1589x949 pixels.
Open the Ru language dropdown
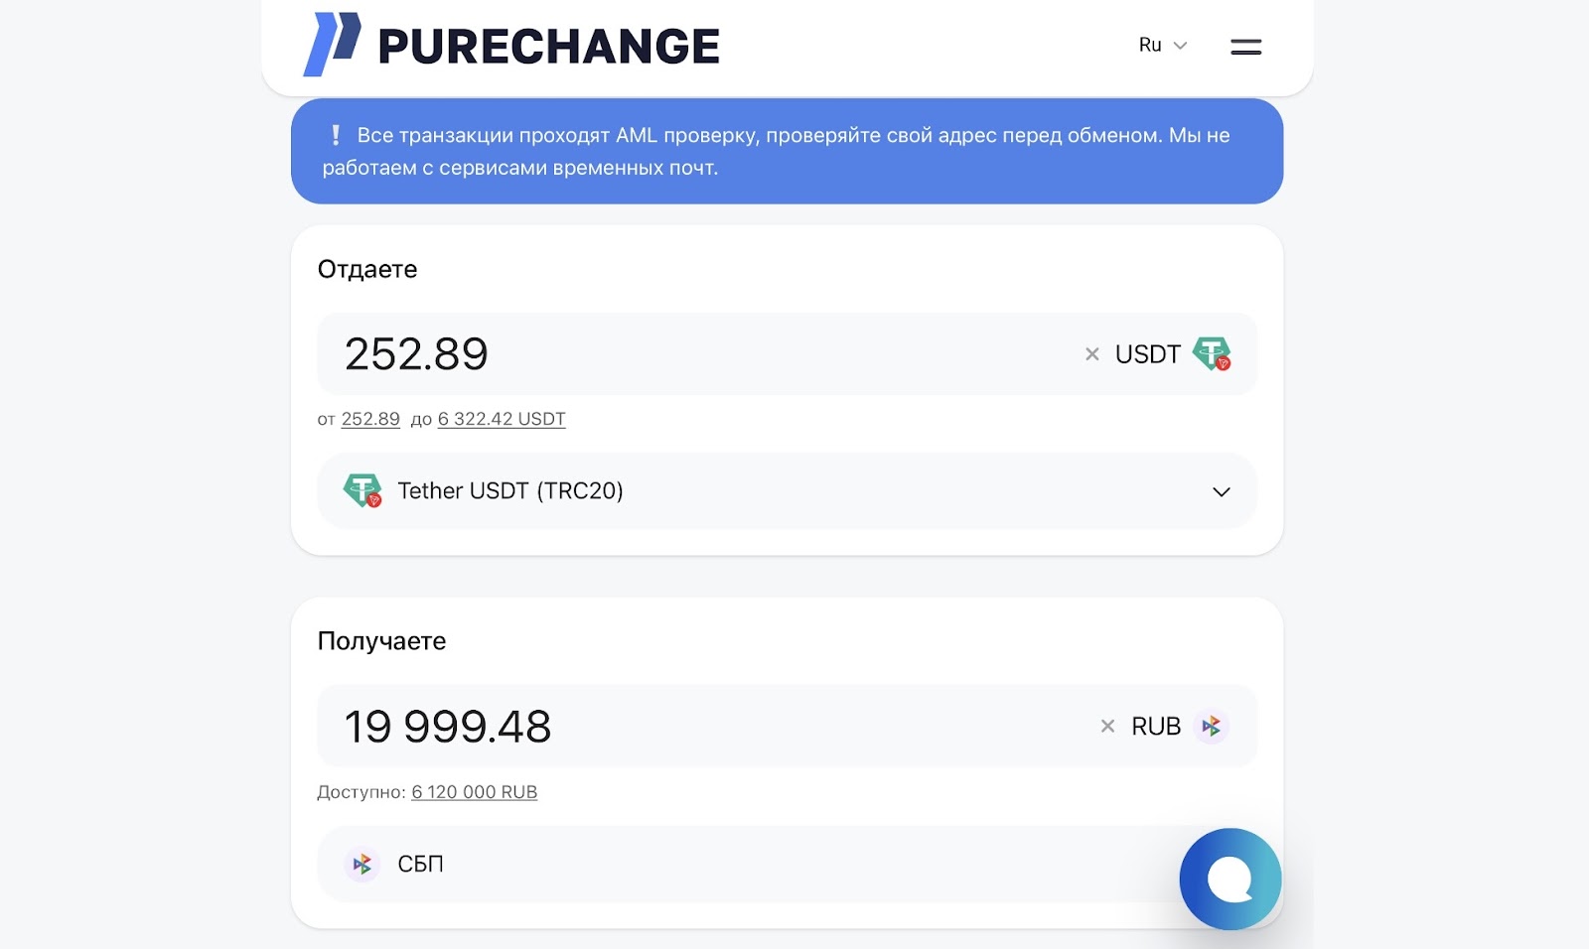coord(1162,46)
